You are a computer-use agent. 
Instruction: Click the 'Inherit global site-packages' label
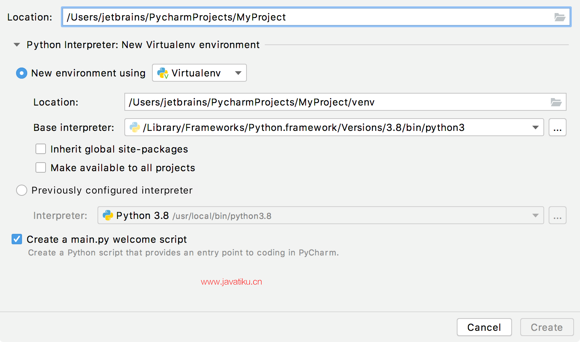pos(119,149)
